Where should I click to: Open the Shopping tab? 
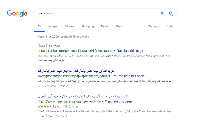87,26
